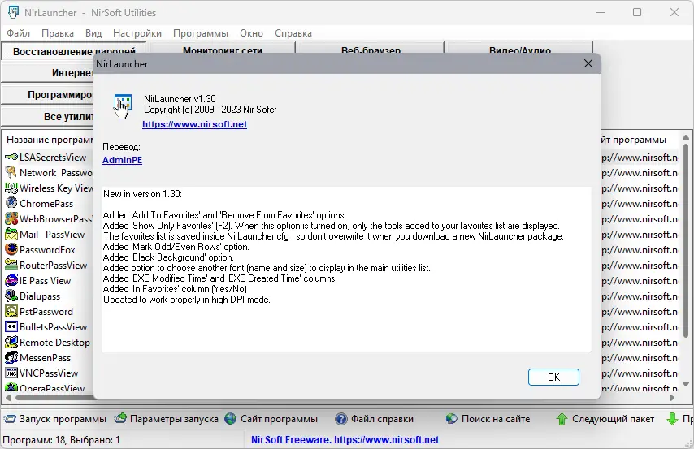Click the ChromePass icon
The height and width of the screenshot is (449, 694).
click(x=11, y=204)
